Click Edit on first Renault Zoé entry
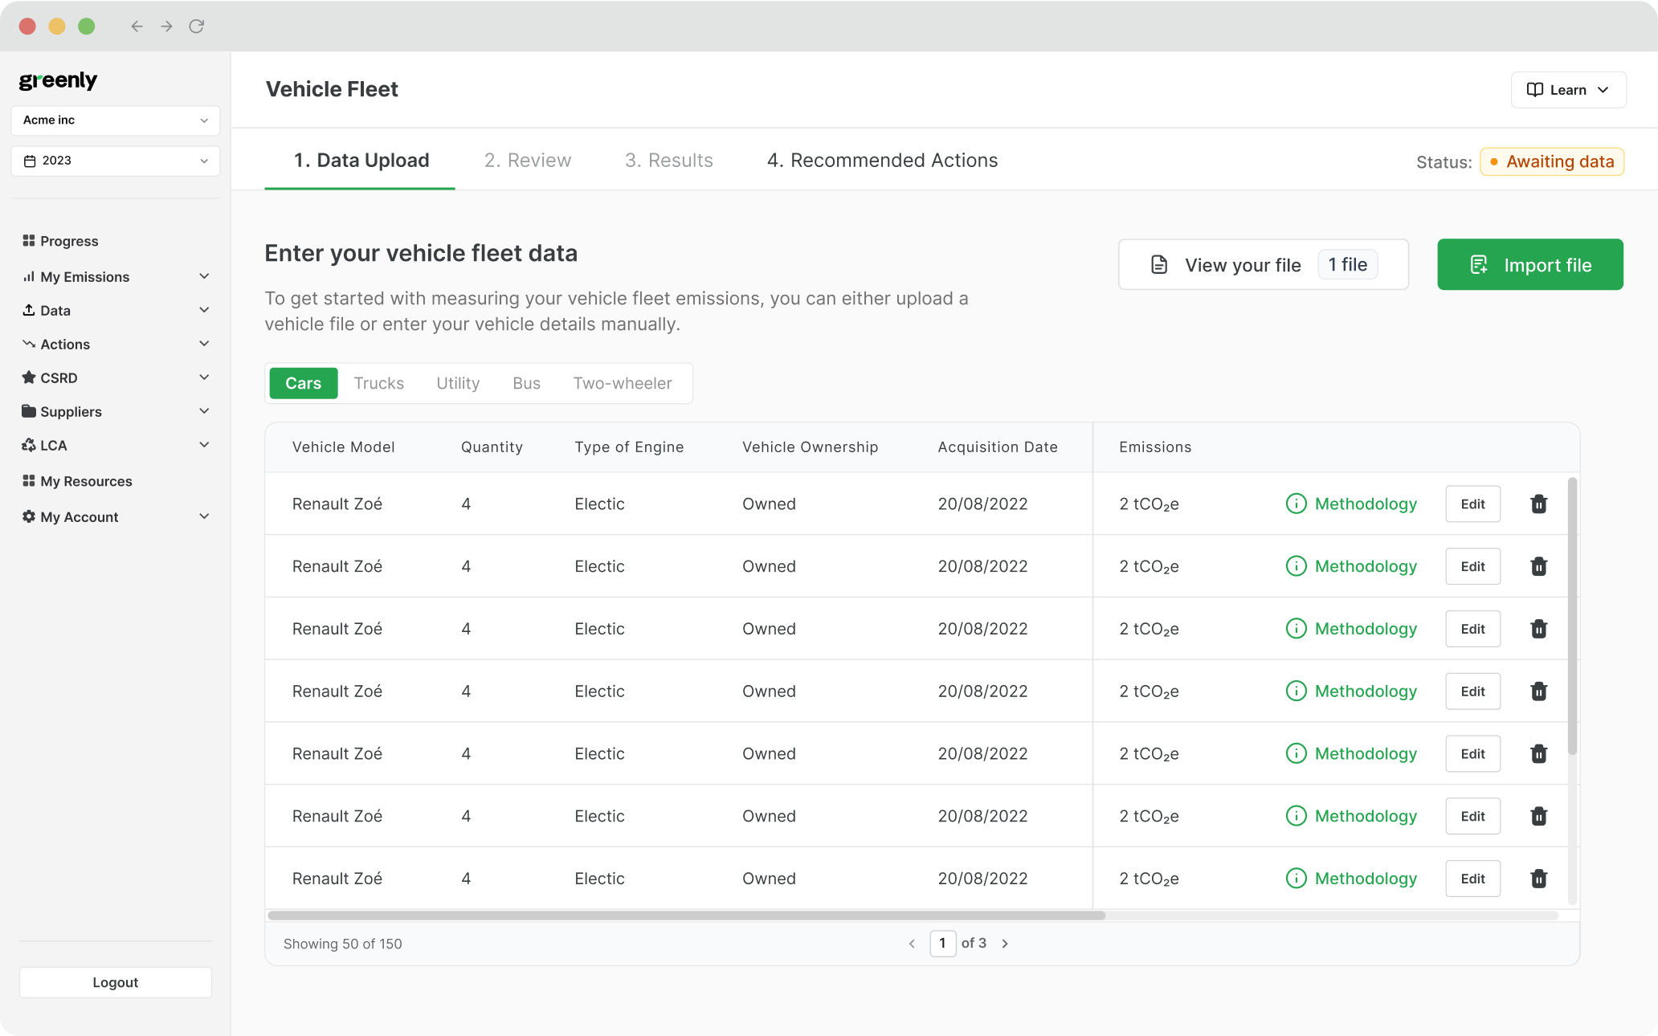 pos(1473,503)
